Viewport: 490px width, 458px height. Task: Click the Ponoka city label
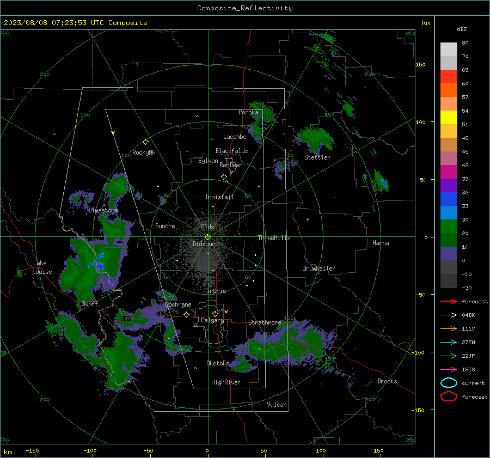pos(248,112)
